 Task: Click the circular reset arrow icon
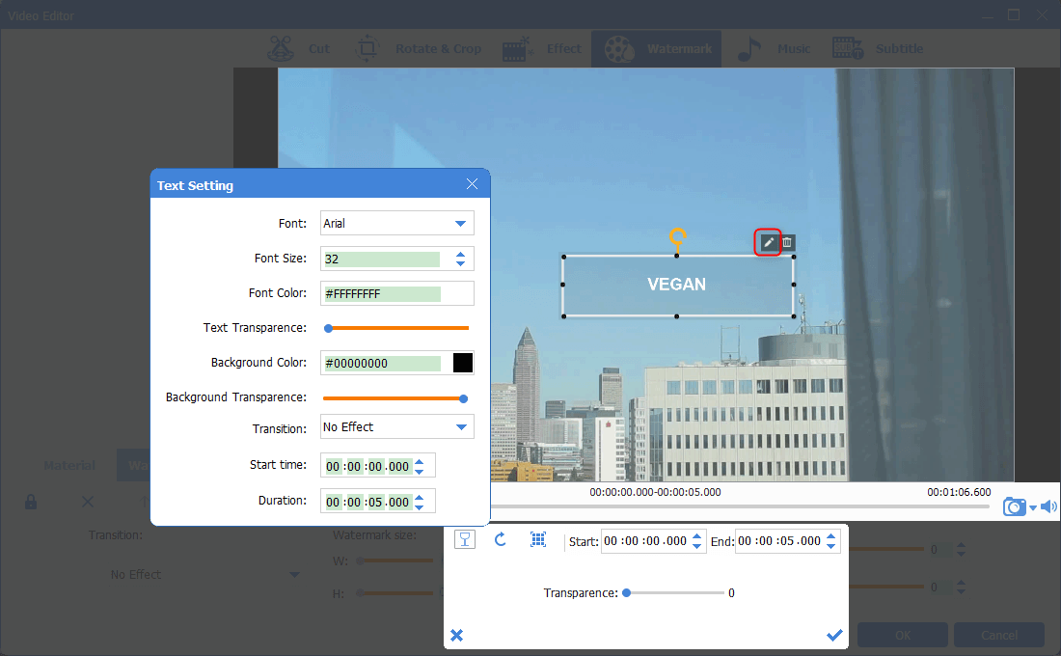click(501, 540)
